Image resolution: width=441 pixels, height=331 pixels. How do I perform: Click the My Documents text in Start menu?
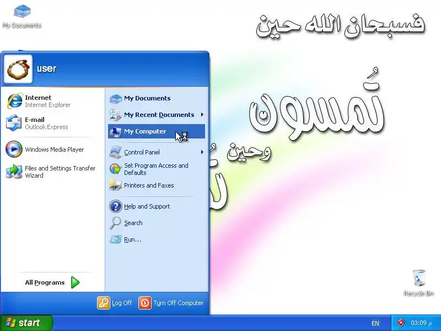click(147, 98)
